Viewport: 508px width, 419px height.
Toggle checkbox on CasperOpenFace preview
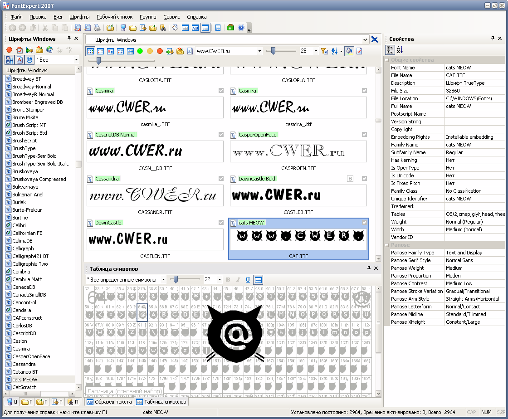click(x=364, y=135)
